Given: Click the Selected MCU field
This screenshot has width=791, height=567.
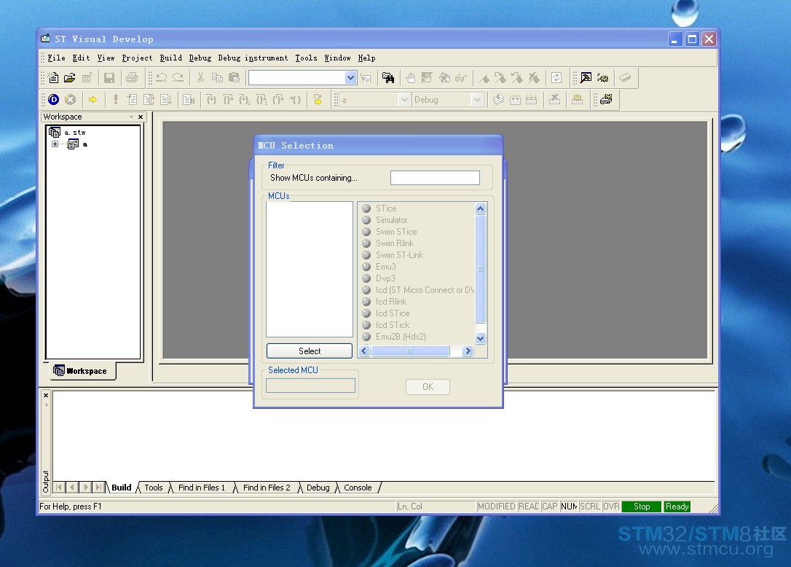Looking at the screenshot, I should 311,386.
